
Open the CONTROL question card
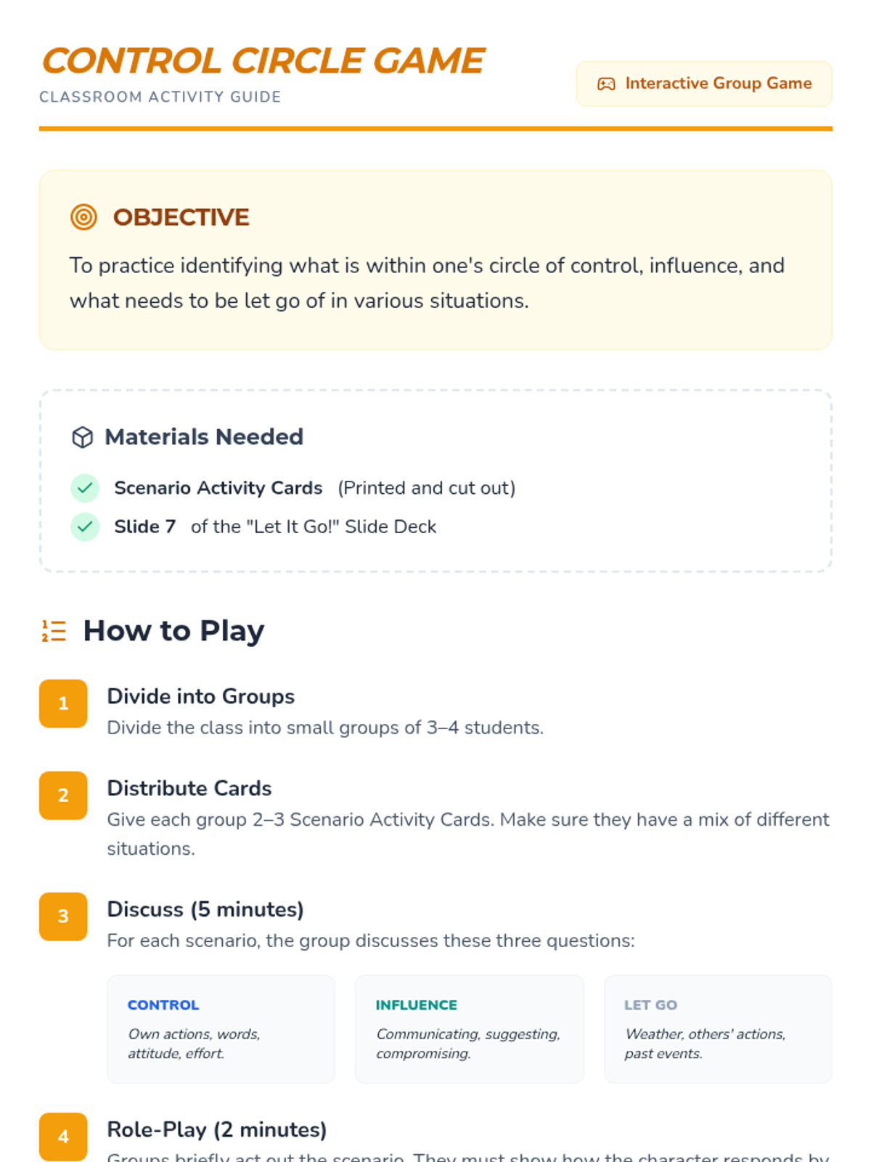(x=221, y=1029)
